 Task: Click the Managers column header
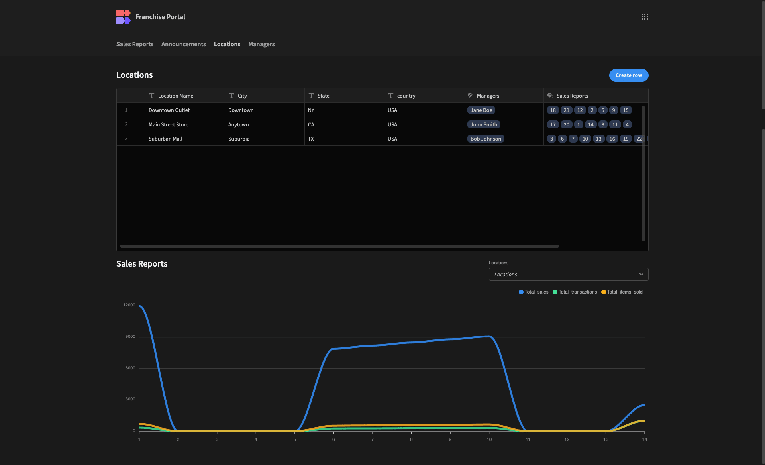point(504,96)
